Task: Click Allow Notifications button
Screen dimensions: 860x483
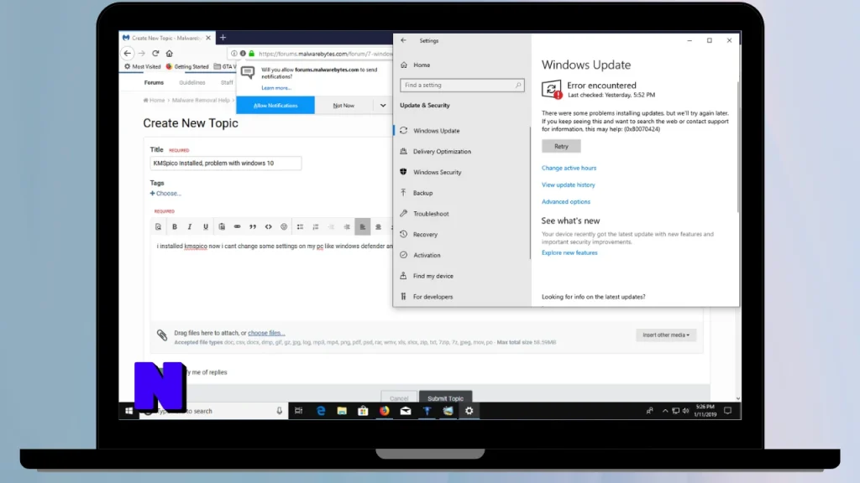Action: pos(275,105)
